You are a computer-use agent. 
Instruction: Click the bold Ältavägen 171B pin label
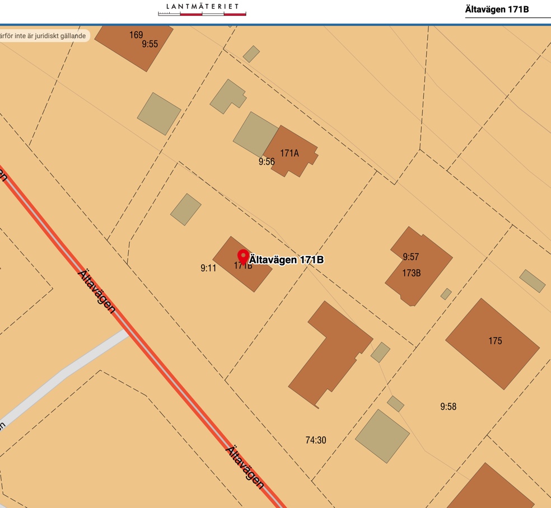(x=286, y=260)
